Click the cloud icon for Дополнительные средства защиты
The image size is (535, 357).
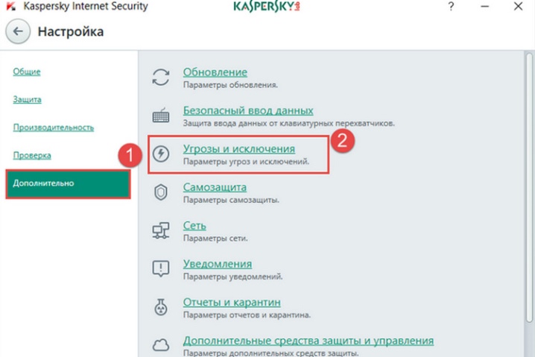click(161, 345)
